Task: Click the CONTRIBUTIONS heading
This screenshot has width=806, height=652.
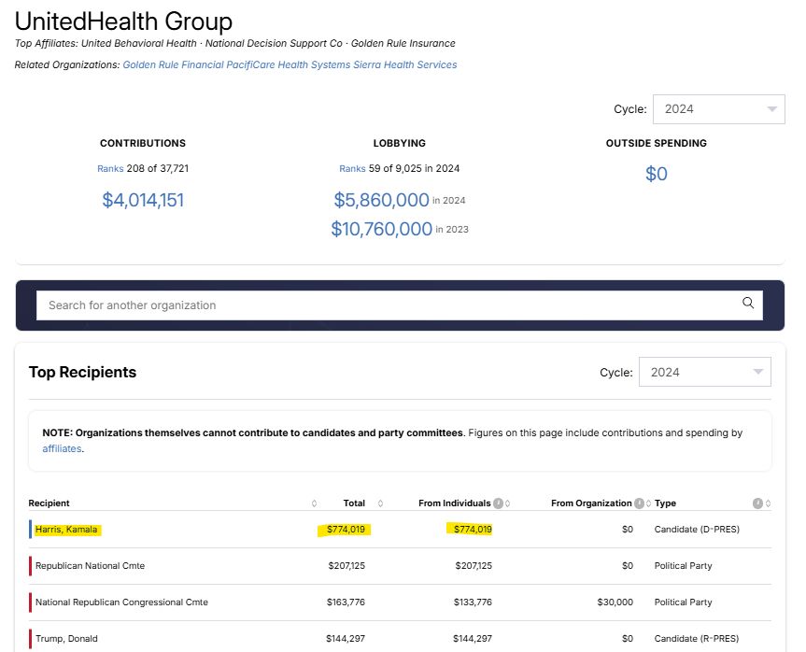Action: point(143,143)
